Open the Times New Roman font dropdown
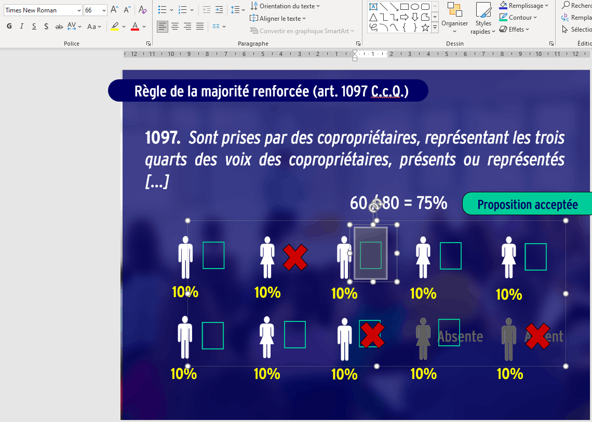Viewport: 592px width, 422px height. click(79, 10)
